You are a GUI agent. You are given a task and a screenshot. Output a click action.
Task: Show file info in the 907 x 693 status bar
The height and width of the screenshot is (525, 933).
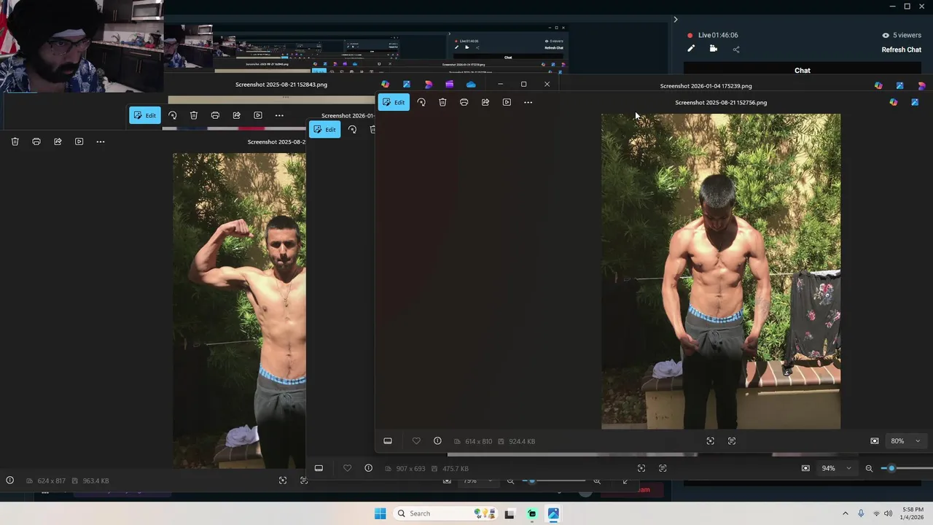point(368,468)
